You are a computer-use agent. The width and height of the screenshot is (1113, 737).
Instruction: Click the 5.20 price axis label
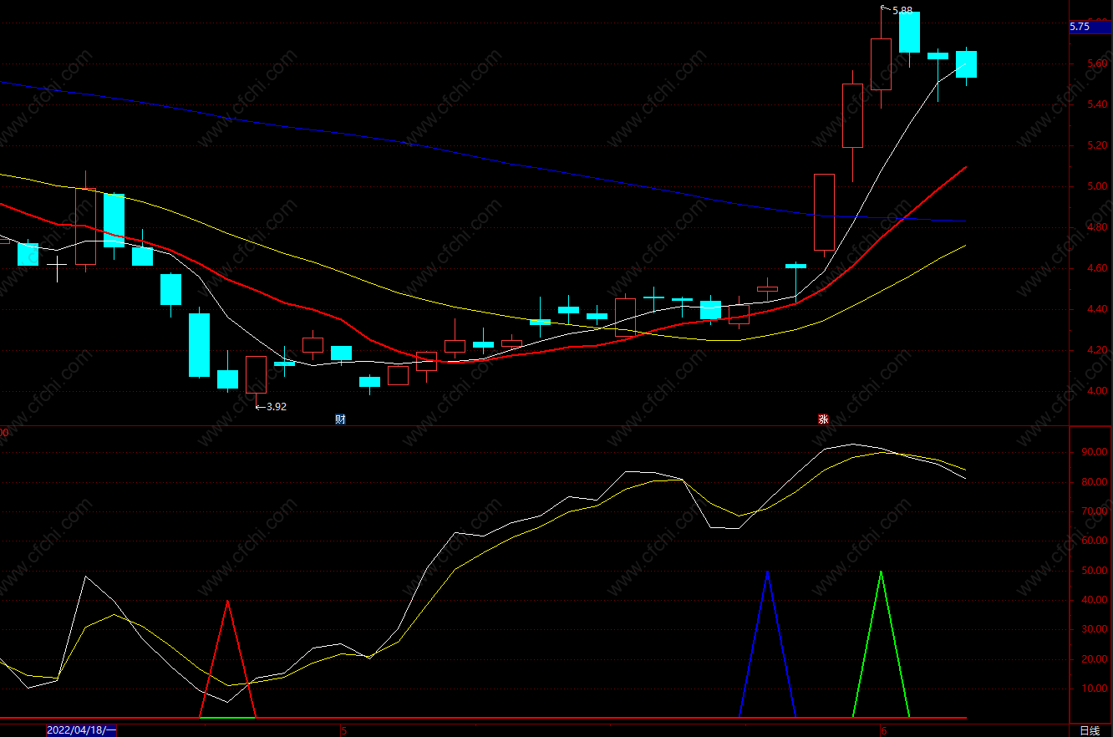[1096, 145]
